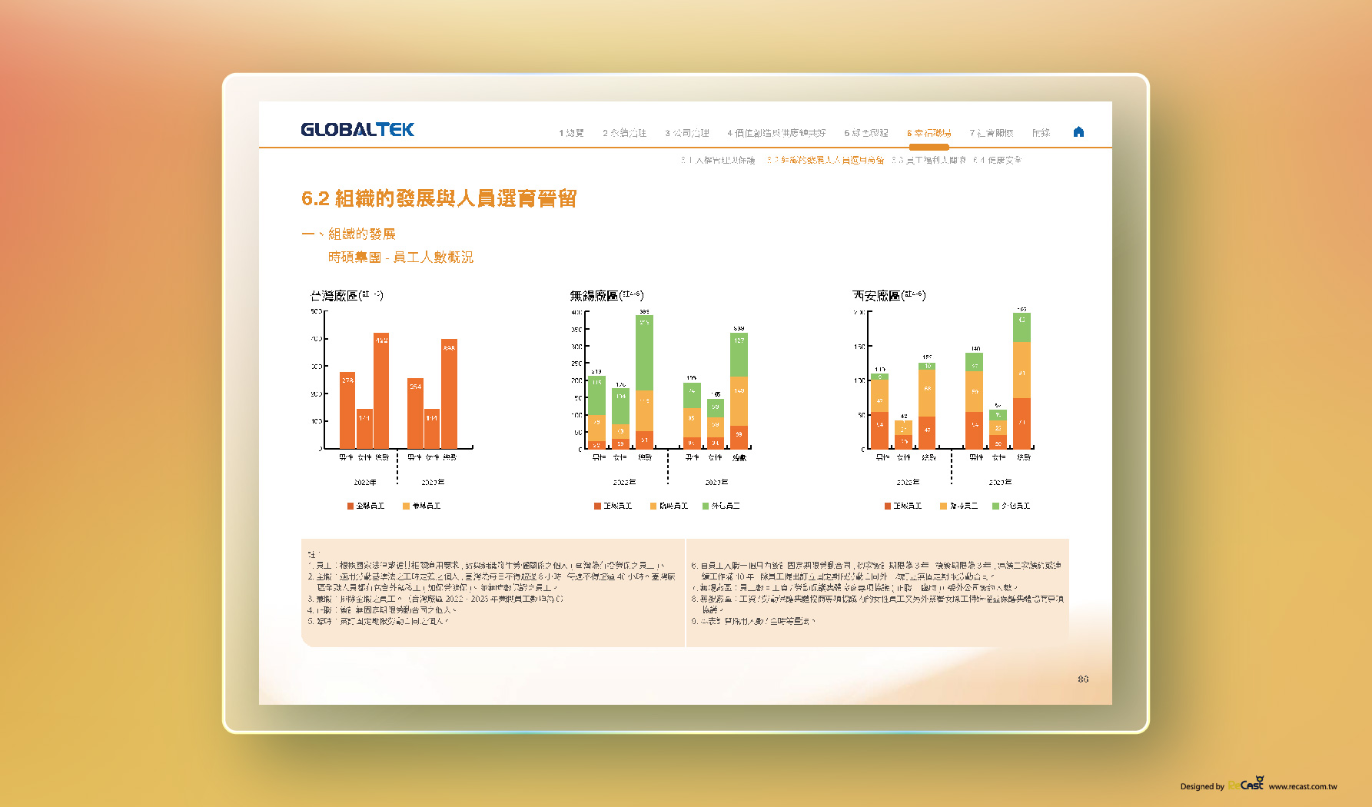Click the 無錫廠區 chart title
1372x807 pixels.
[x=606, y=295]
